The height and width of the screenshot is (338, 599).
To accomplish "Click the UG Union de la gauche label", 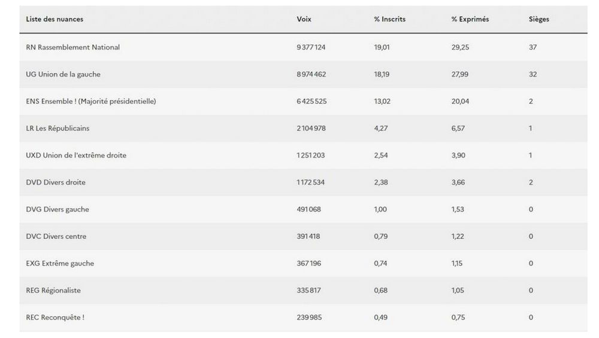I will [63, 74].
